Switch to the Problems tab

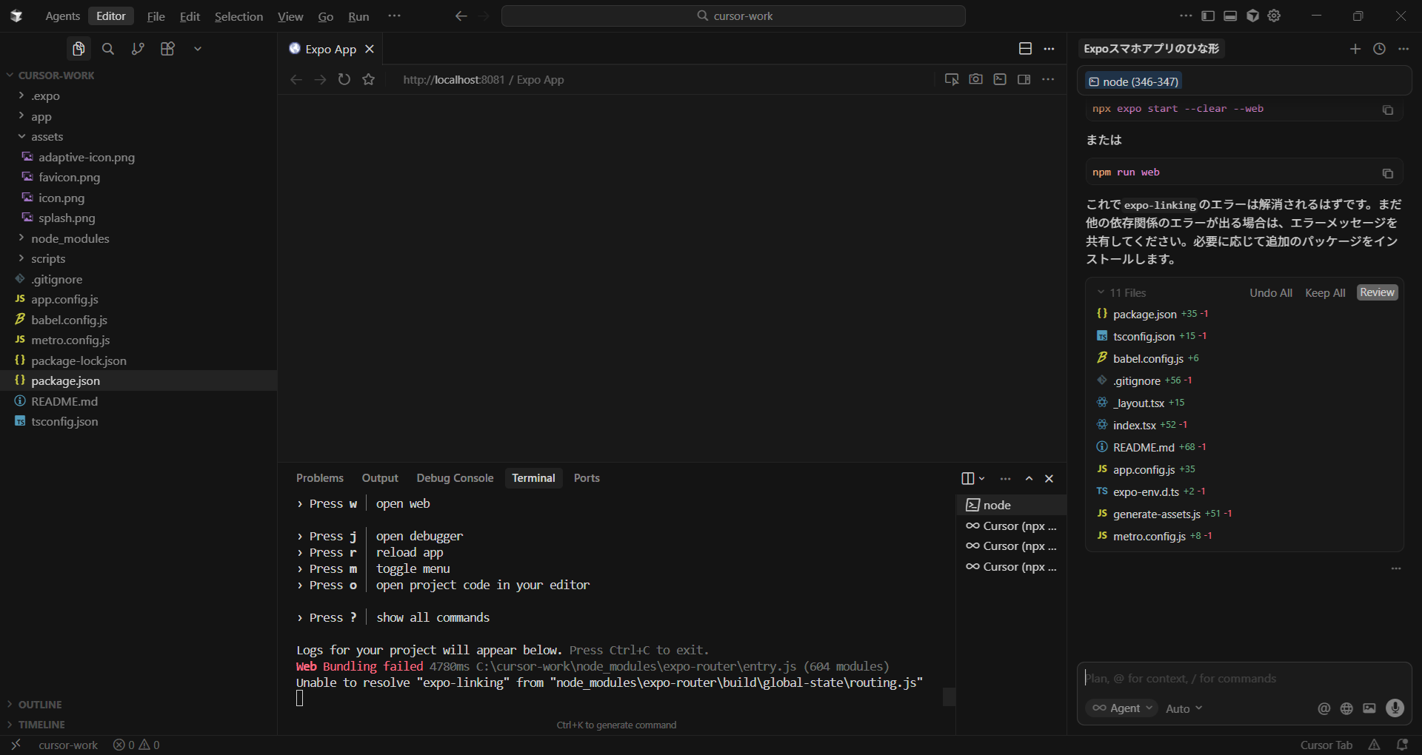point(319,478)
